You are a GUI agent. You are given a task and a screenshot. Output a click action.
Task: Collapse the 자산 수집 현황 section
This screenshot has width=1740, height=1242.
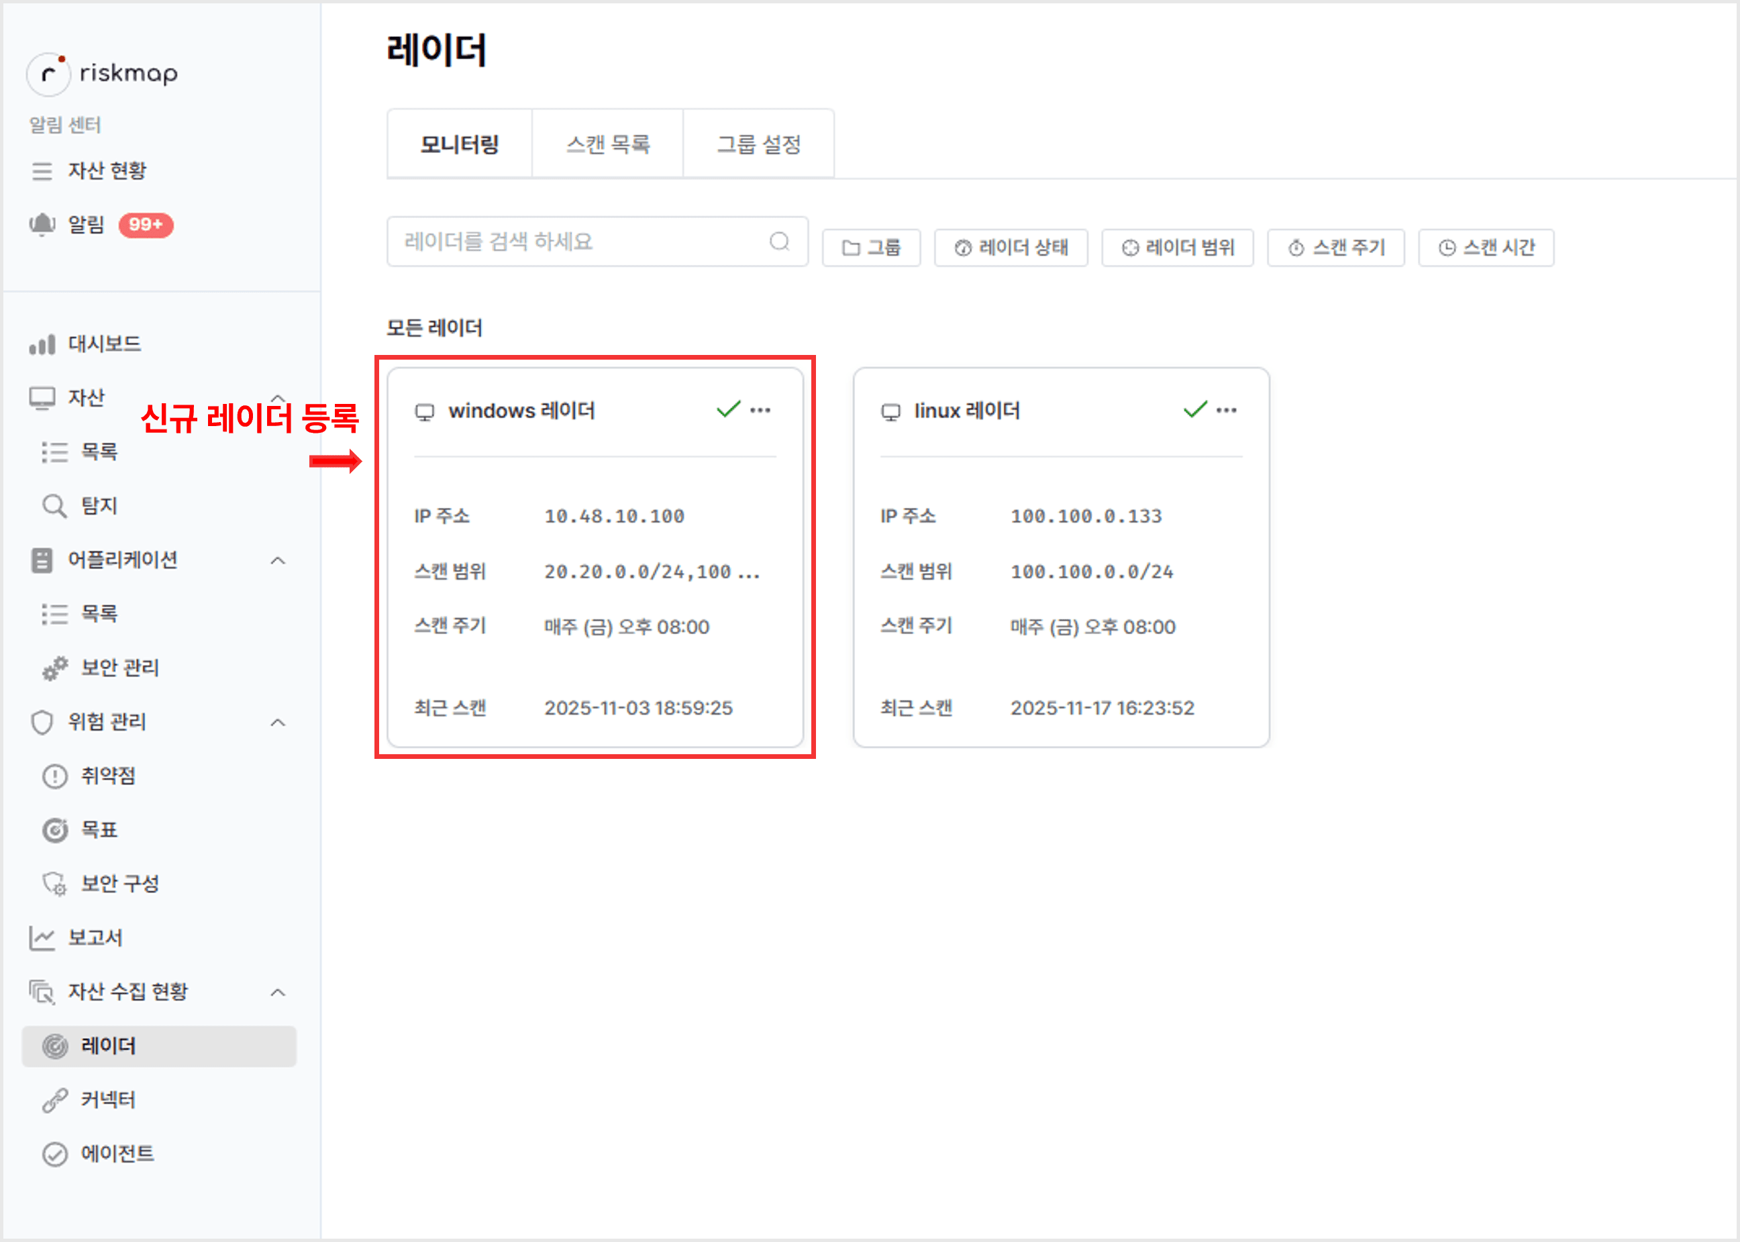click(x=278, y=992)
